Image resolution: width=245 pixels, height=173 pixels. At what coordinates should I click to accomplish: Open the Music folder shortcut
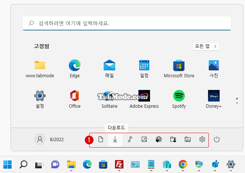[x=130, y=139]
